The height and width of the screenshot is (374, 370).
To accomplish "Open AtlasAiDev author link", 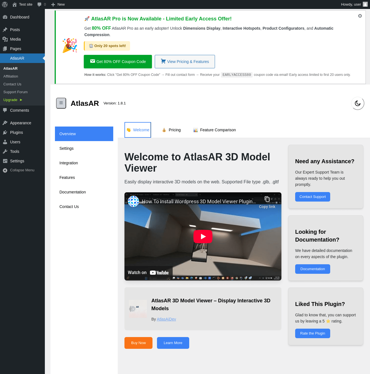I will (166, 319).
